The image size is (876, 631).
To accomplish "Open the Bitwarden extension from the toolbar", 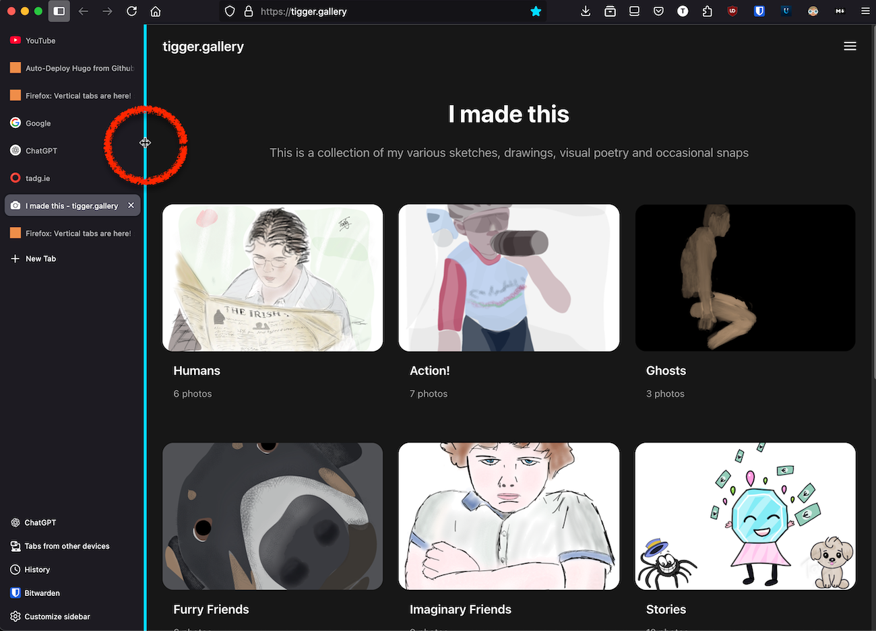I will [x=759, y=11].
